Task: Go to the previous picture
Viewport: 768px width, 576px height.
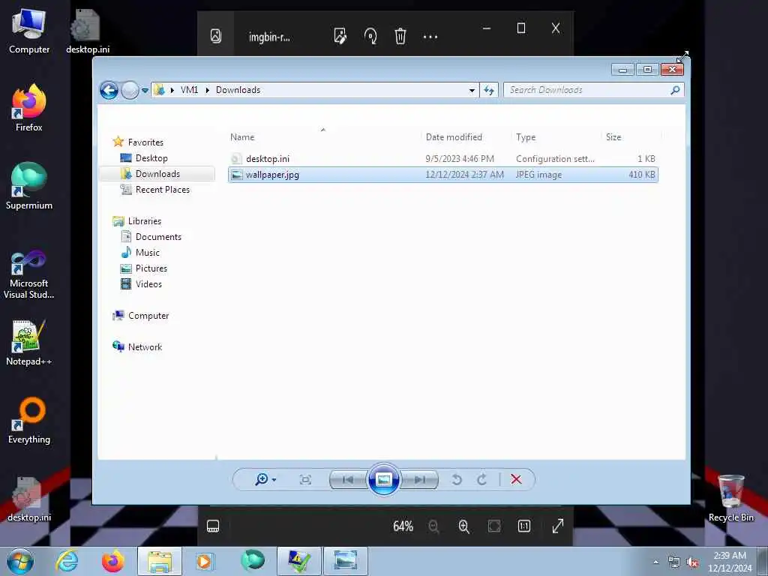Action: pos(348,480)
